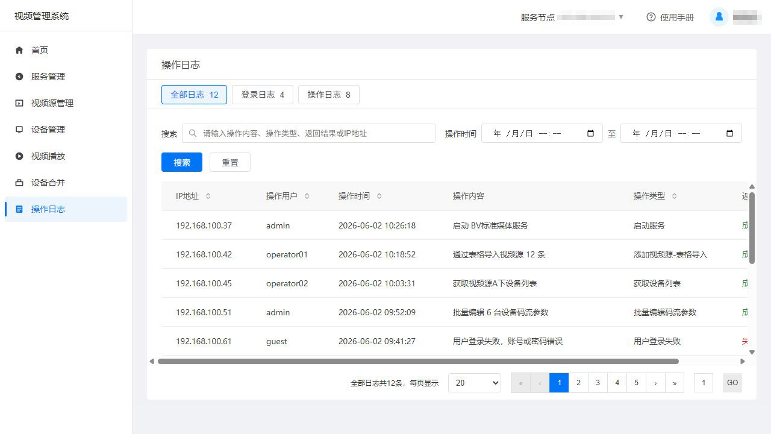Click the jump-to-page number input
771x434 pixels.
(x=704, y=383)
